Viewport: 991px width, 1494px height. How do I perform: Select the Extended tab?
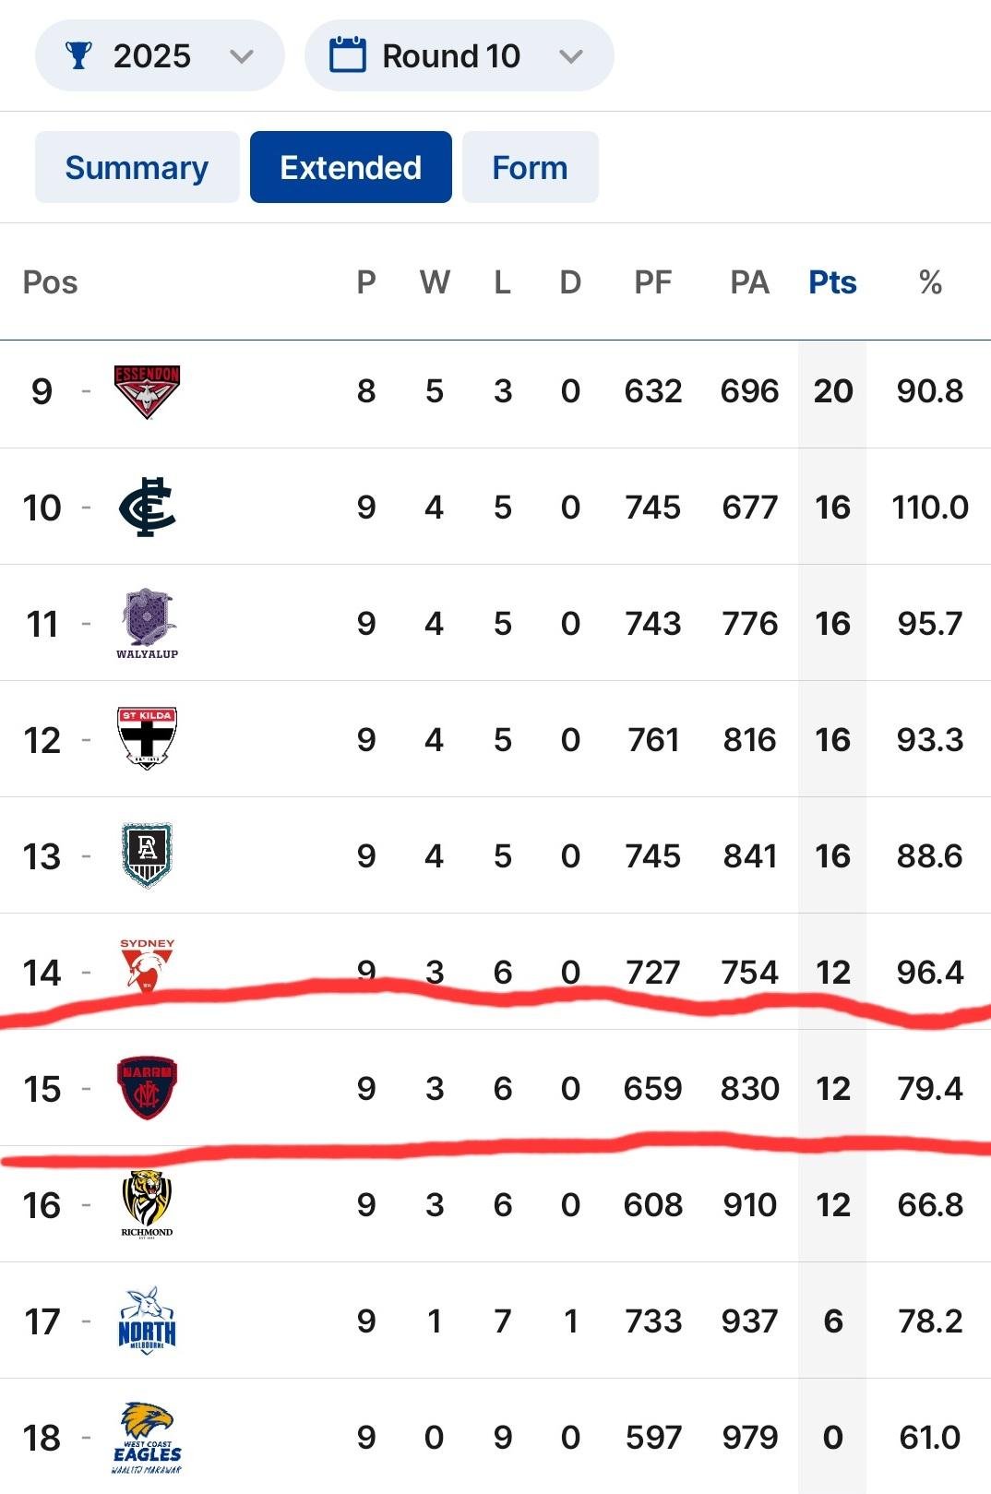pyautogui.click(x=351, y=167)
